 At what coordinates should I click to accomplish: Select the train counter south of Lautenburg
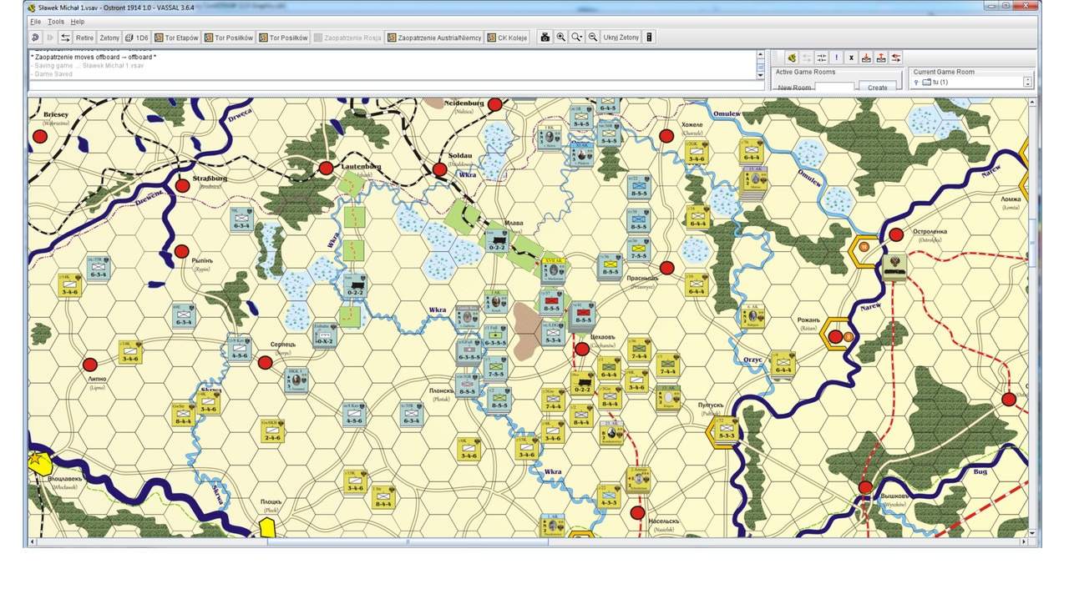[x=355, y=286]
